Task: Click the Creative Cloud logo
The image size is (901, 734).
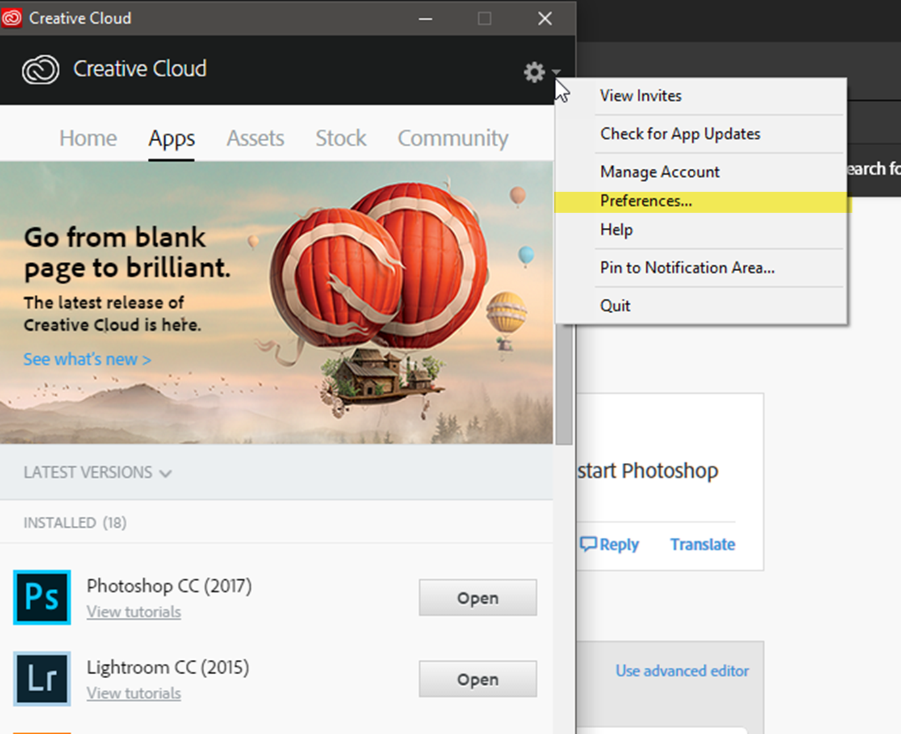Action: (x=39, y=69)
